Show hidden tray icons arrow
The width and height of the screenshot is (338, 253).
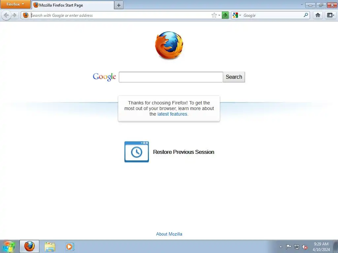pyautogui.click(x=281, y=247)
